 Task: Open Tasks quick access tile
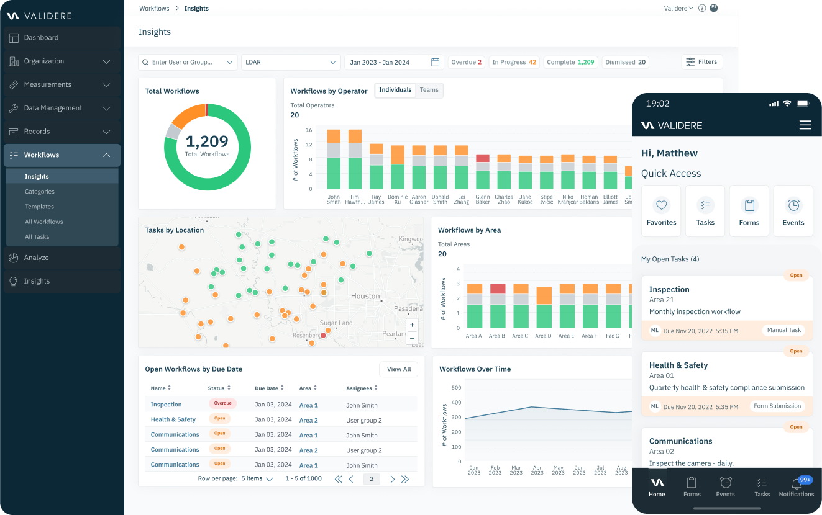(705, 211)
